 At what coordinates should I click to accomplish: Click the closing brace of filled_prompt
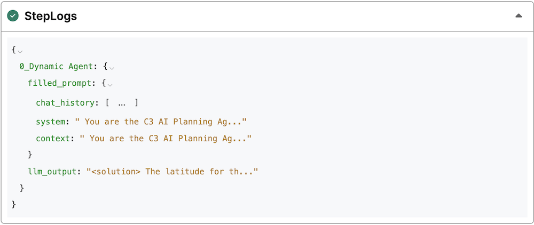click(30, 155)
